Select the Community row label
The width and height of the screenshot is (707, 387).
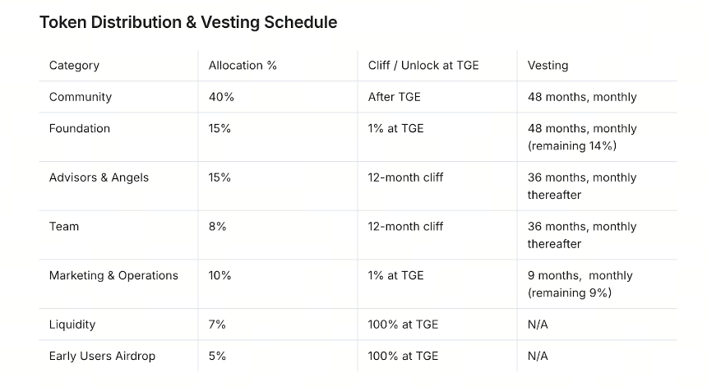[x=81, y=97]
